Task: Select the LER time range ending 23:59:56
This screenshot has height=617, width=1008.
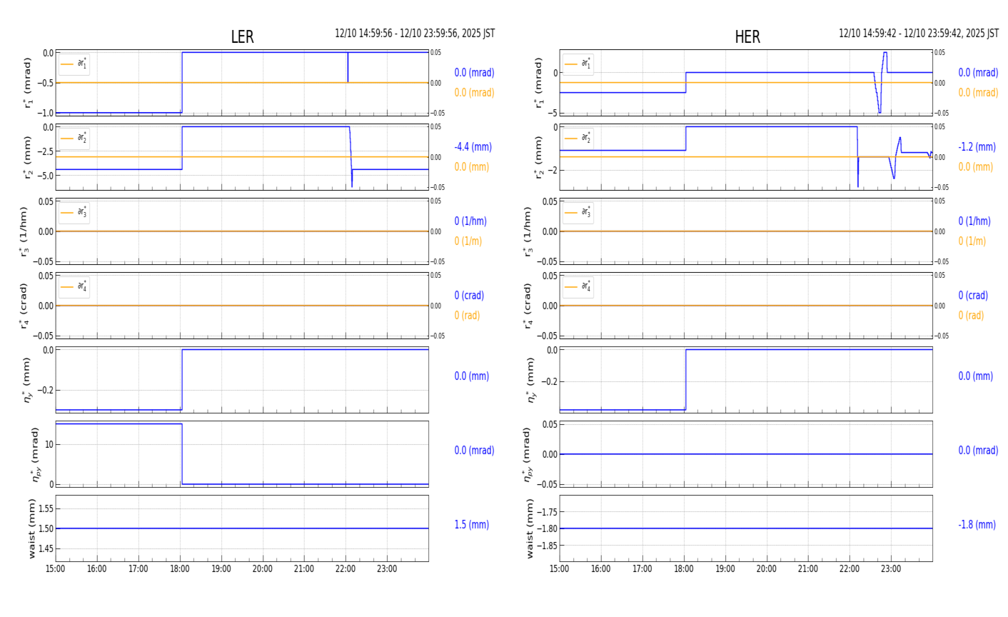Action: (x=415, y=34)
